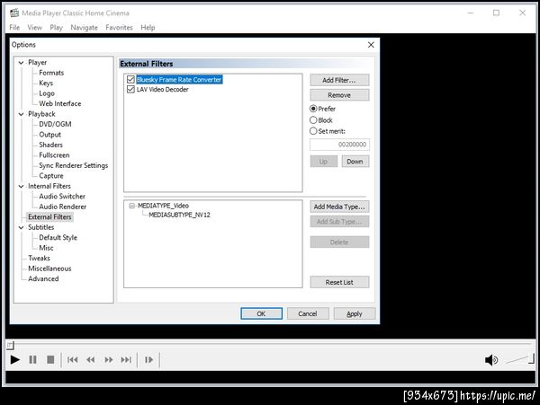Click the Add Filter... button
The image size is (540, 405).
pos(339,80)
